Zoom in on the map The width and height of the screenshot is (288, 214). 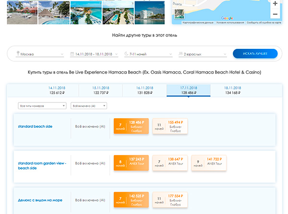pyautogui.click(x=275, y=3)
